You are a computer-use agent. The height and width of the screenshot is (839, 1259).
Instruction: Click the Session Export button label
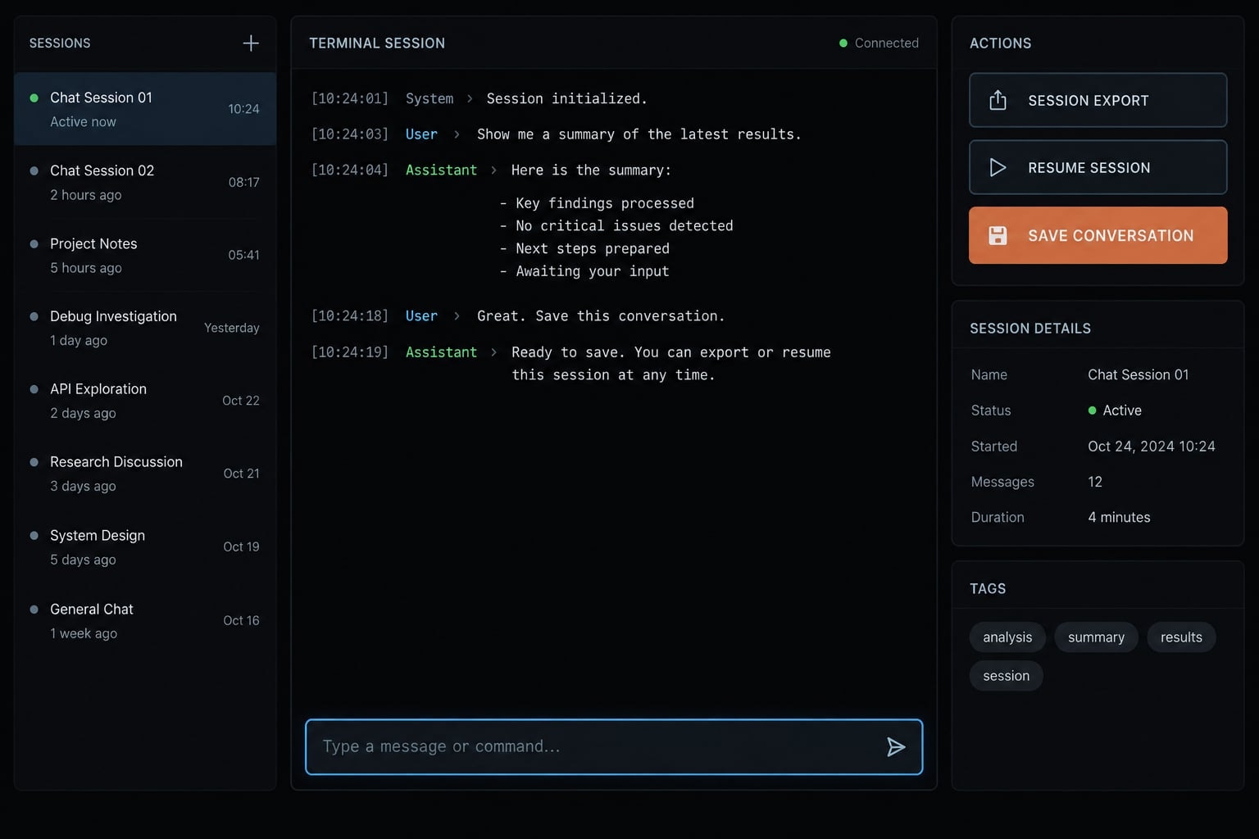[1089, 101]
